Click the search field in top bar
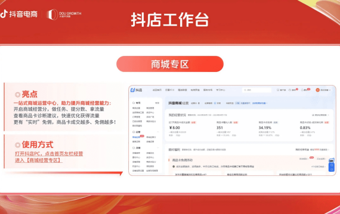 pyautogui.click(x=256, y=90)
